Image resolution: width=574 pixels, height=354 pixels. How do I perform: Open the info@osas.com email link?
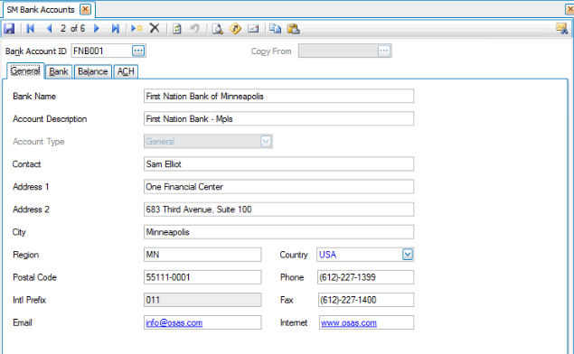(x=174, y=322)
